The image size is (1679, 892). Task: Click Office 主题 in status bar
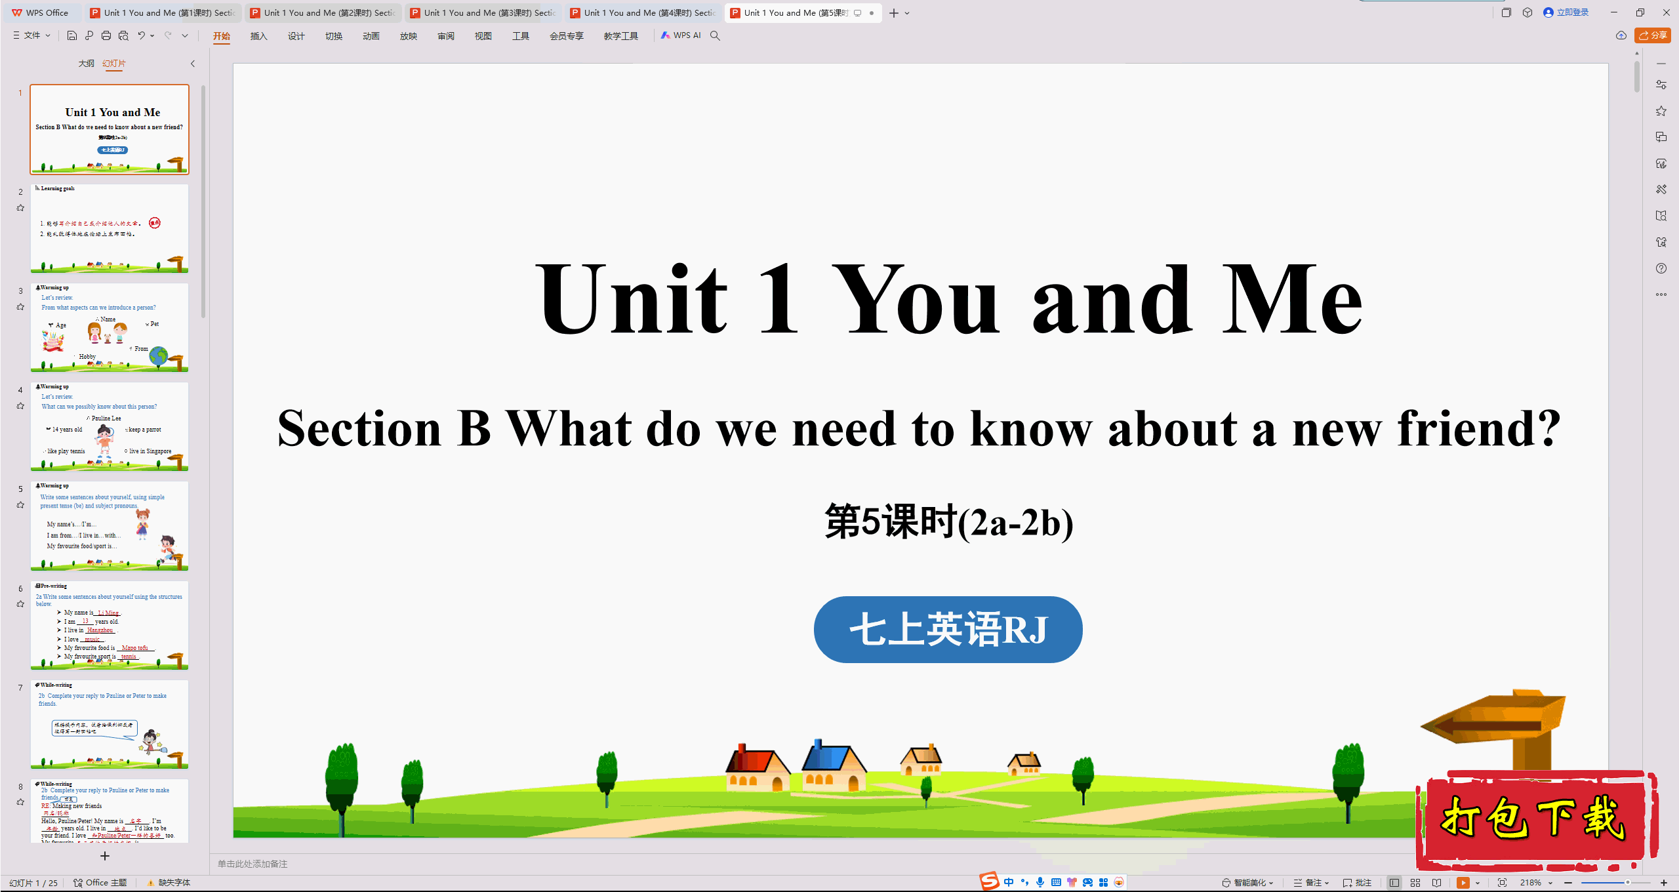pos(100,883)
